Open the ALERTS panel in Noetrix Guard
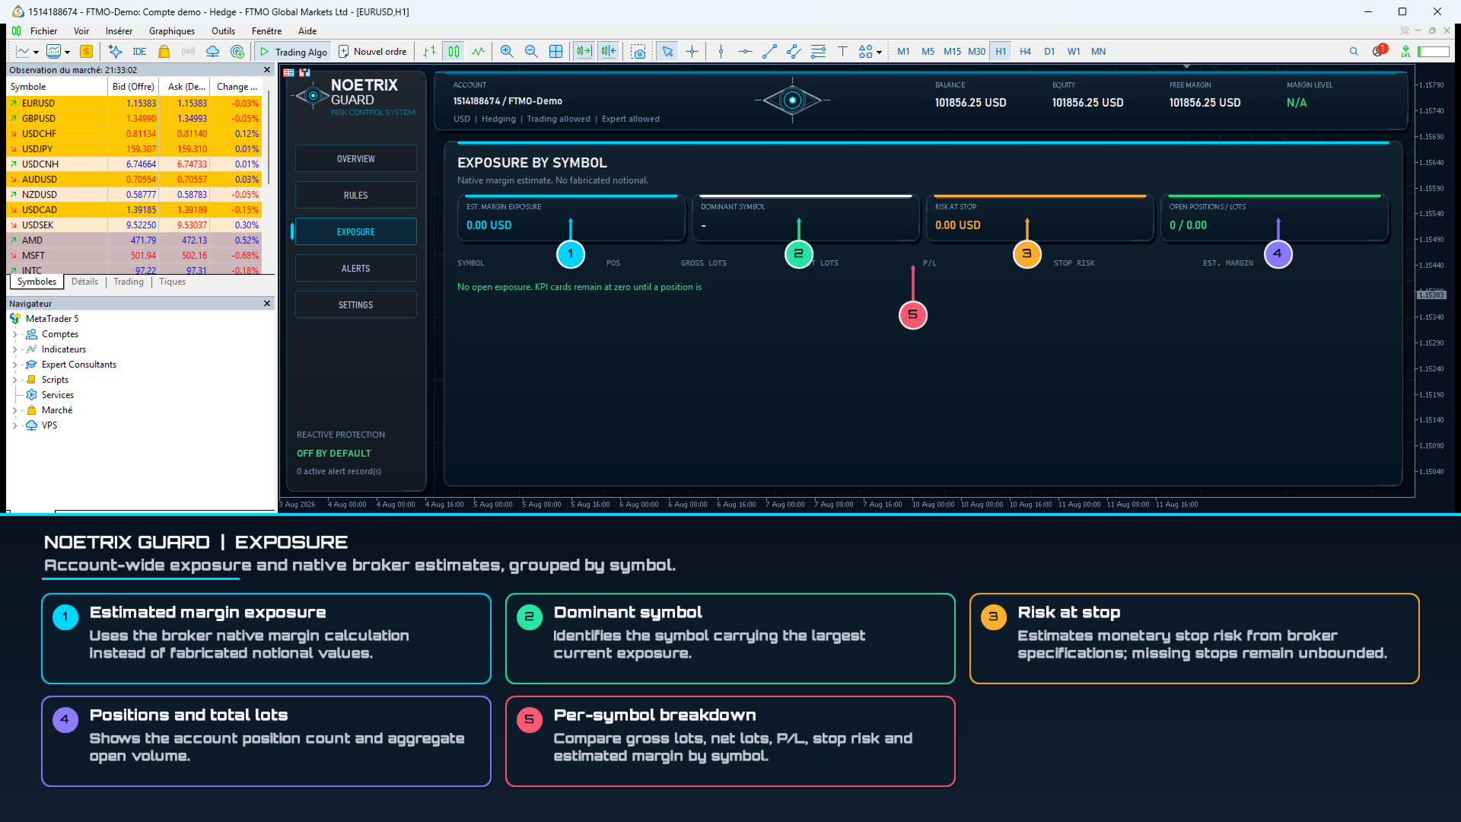The width and height of the screenshot is (1461, 822). coord(355,268)
